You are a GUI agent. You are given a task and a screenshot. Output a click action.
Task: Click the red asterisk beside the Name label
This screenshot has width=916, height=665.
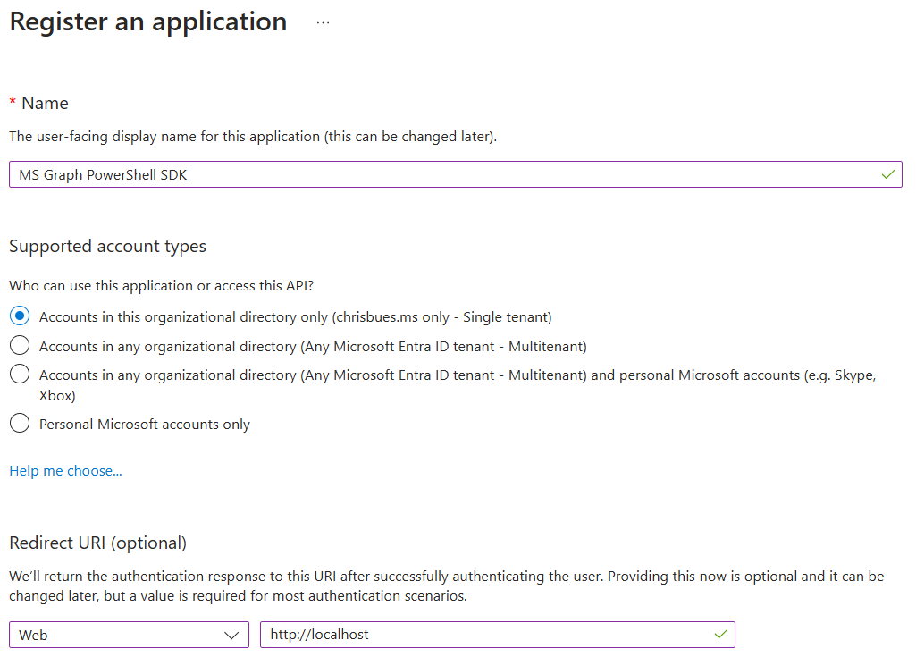pyautogui.click(x=13, y=103)
